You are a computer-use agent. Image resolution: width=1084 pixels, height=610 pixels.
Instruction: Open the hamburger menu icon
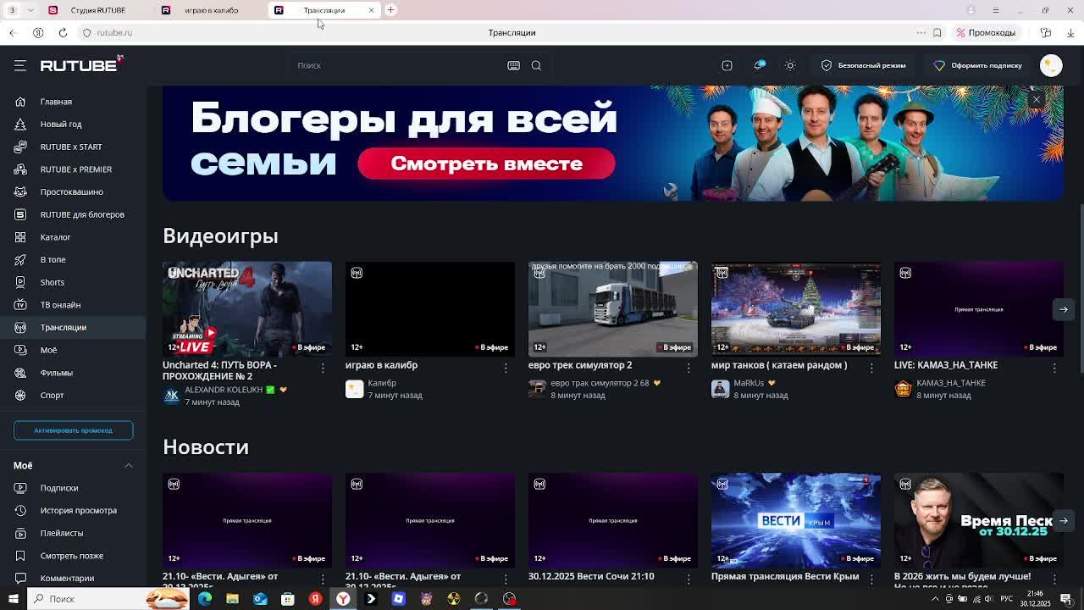click(x=20, y=65)
